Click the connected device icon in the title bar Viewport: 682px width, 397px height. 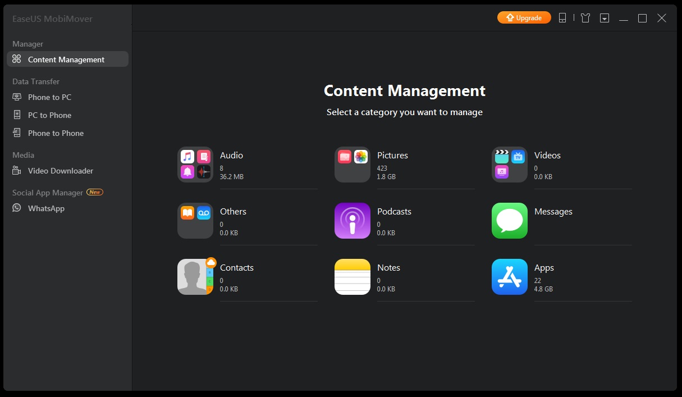(x=562, y=17)
